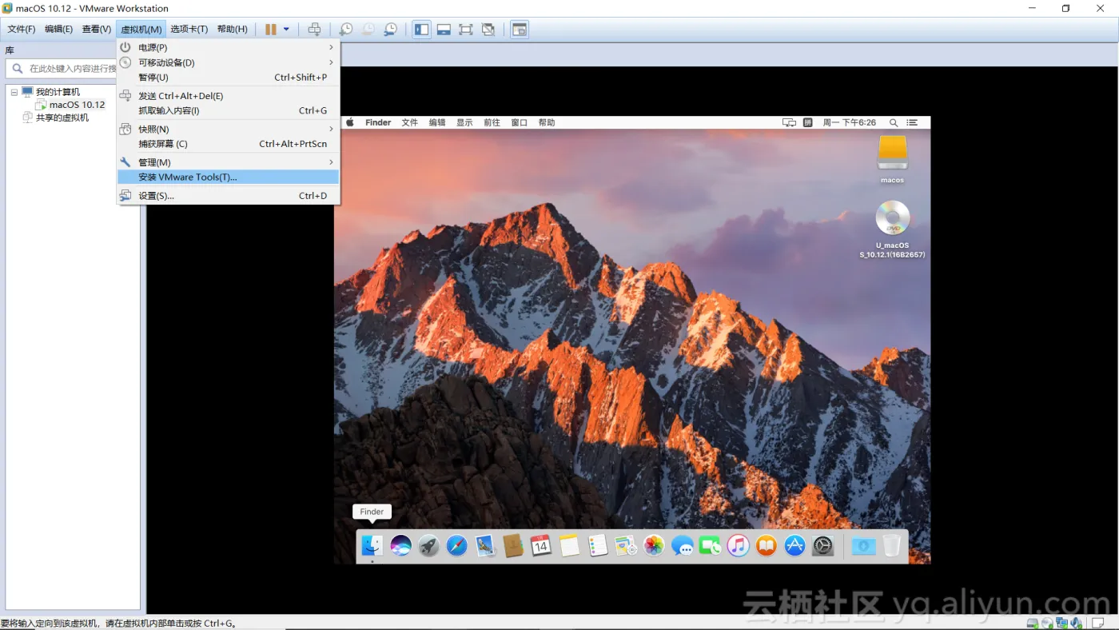This screenshot has width=1119, height=630.
Task: Click the Finder menu in guest menu bar
Action: (x=378, y=122)
